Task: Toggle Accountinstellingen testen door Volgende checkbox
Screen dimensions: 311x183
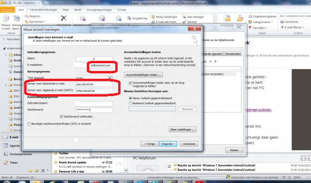Action: [x=130, y=83]
